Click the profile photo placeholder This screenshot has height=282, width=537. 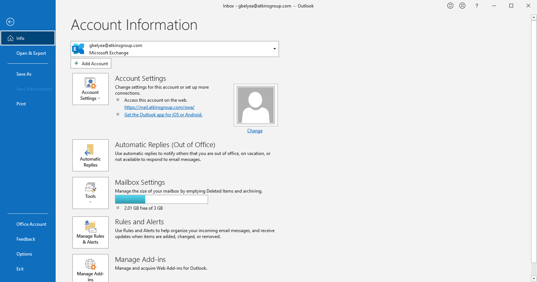pyautogui.click(x=256, y=105)
